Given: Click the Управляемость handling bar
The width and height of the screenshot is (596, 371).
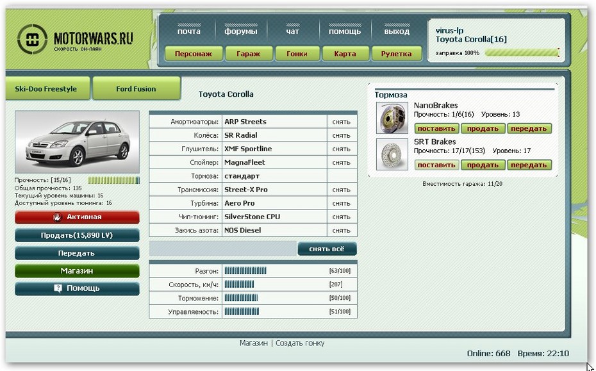Looking at the screenshot, I should pos(242,311).
